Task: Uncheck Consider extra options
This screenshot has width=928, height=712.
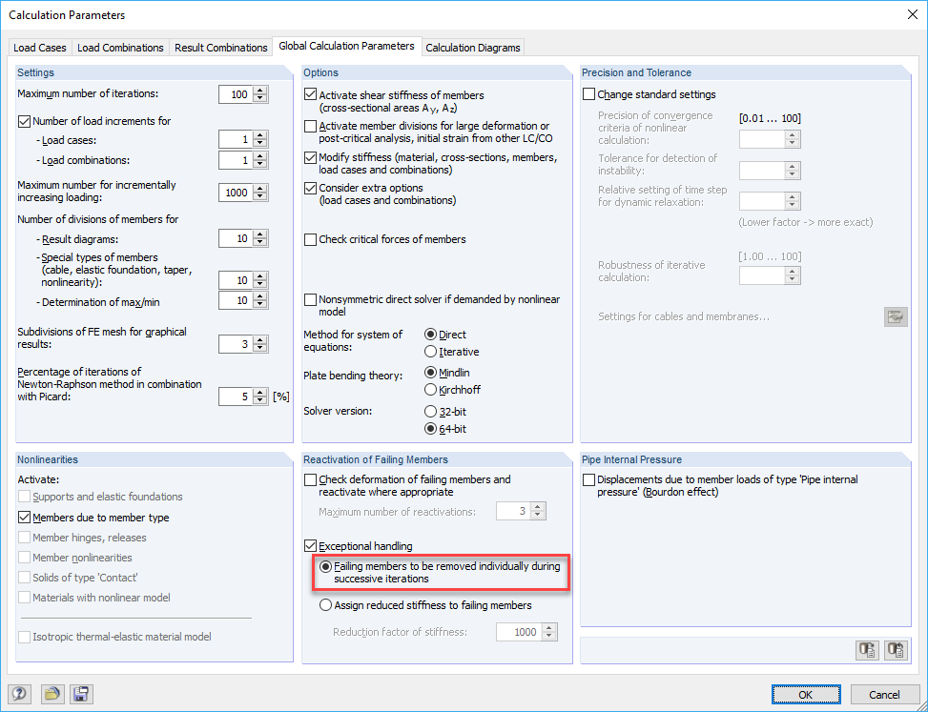Action: (x=310, y=188)
